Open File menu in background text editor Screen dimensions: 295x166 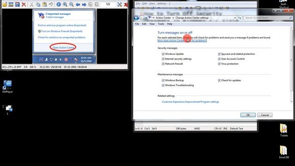pyautogui.click(x=138, y=4)
